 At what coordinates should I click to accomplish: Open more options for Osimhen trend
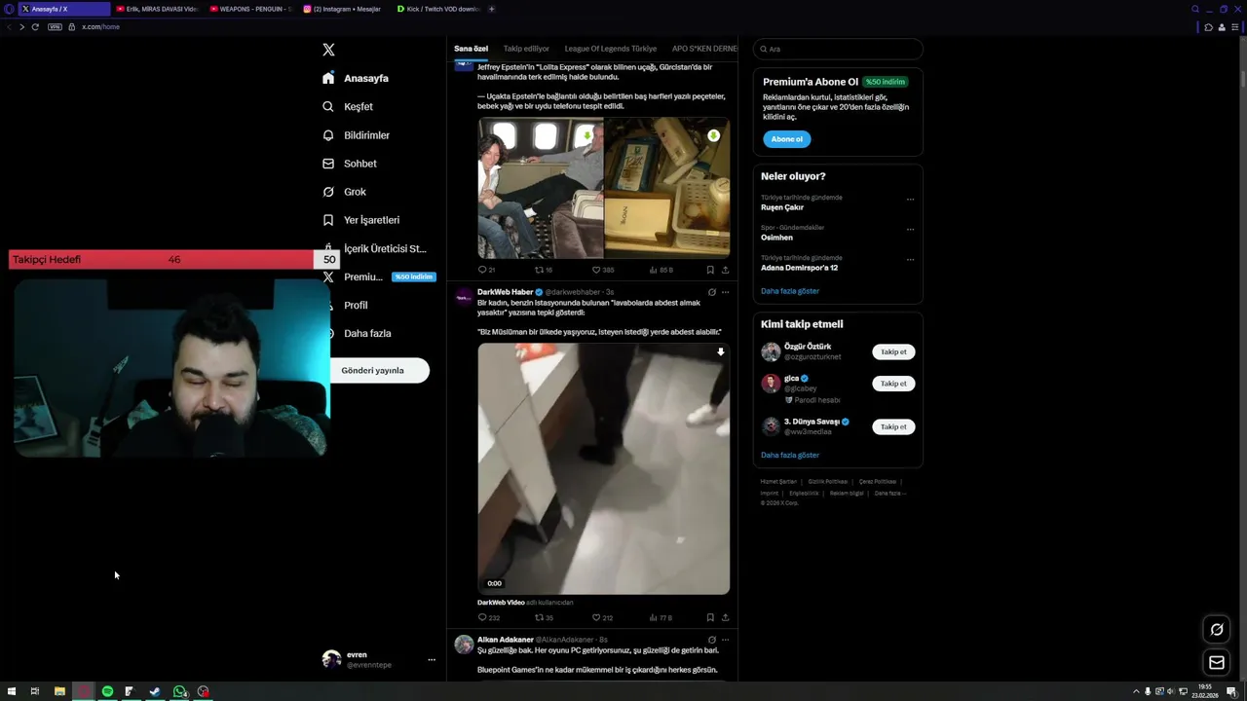point(910,230)
